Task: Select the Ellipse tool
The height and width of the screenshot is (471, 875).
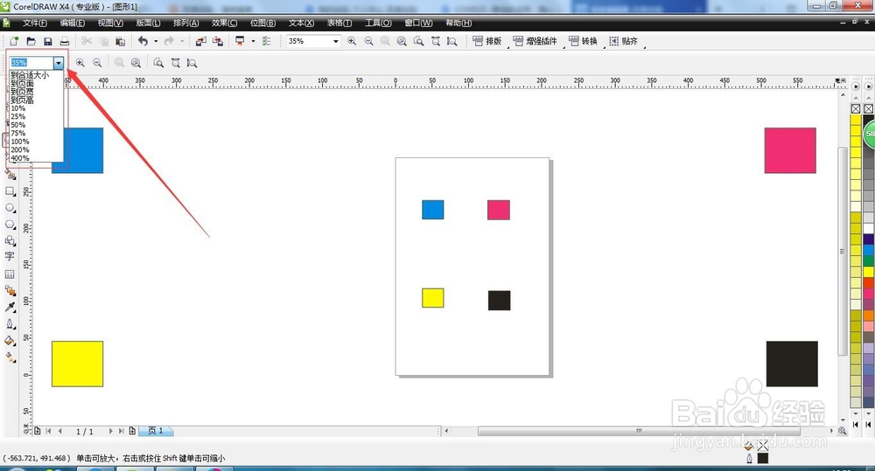Action: [10, 208]
